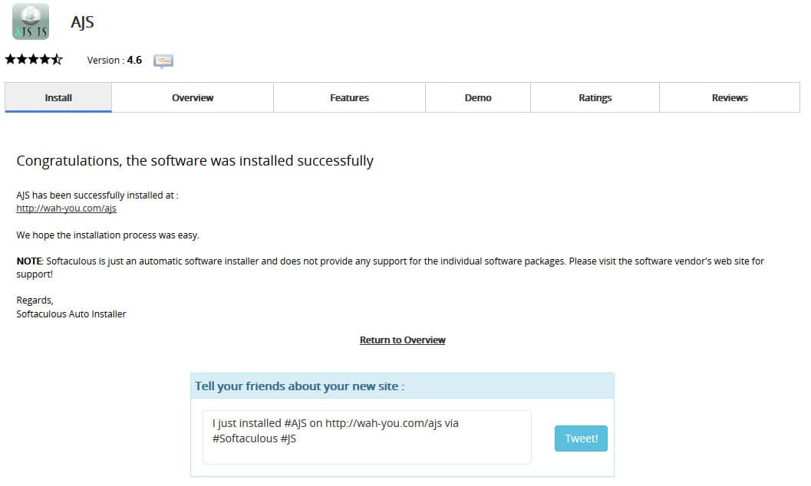Screen dimensions: 811x486
Task: Select the fourth rating star
Action: click(45, 60)
